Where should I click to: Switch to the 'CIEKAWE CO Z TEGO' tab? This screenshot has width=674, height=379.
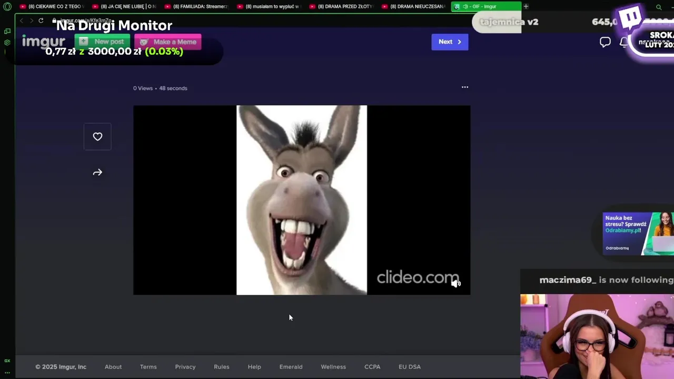pyautogui.click(x=51, y=6)
